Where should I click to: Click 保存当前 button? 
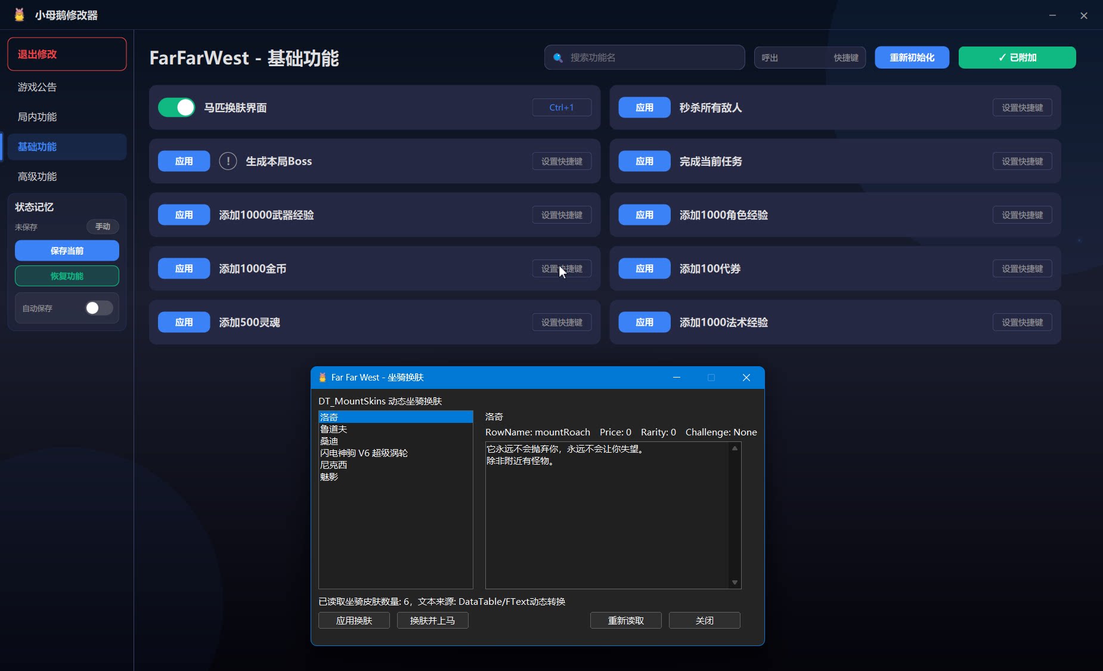(x=67, y=251)
